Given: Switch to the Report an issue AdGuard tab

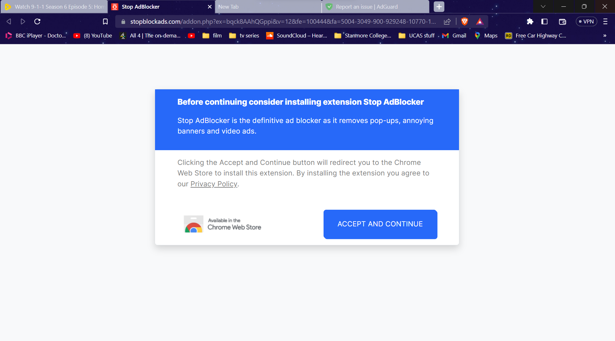Looking at the screenshot, I should (375, 7).
